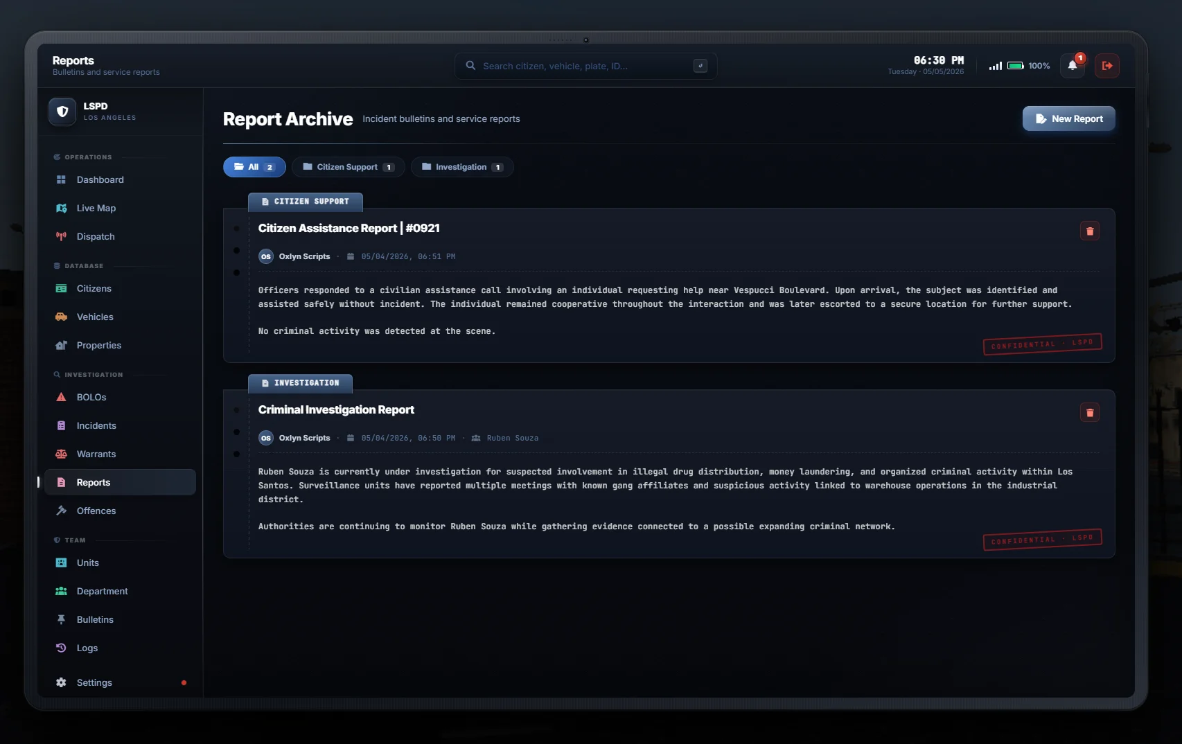Open the notifications bell
Viewport: 1182px width, 744px height.
tap(1072, 66)
